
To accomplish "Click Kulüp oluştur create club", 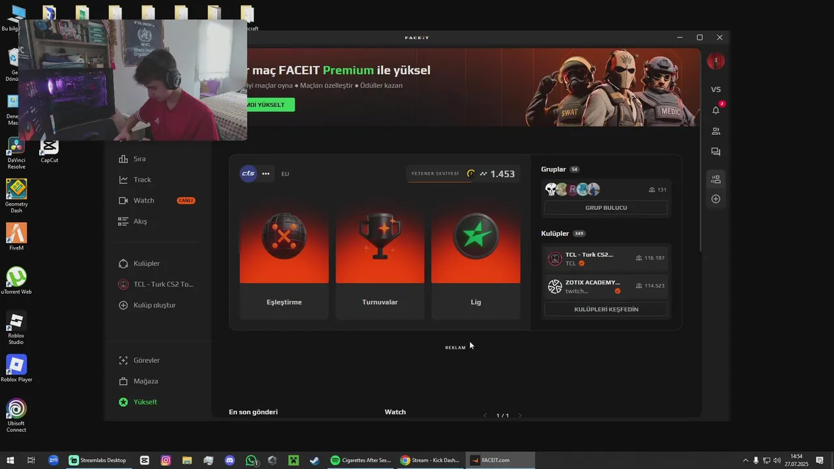I will 154,306.
